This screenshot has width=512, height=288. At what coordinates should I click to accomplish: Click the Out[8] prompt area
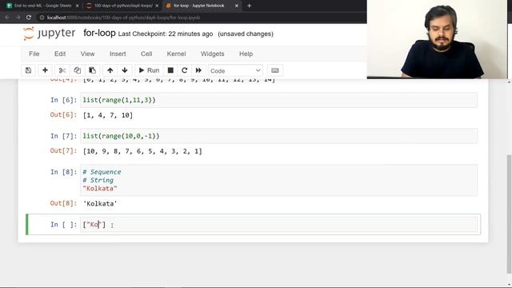[x=63, y=203]
